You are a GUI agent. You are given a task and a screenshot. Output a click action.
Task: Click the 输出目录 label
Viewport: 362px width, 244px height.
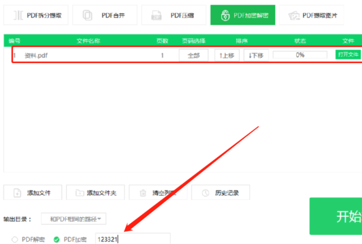[x=17, y=219]
